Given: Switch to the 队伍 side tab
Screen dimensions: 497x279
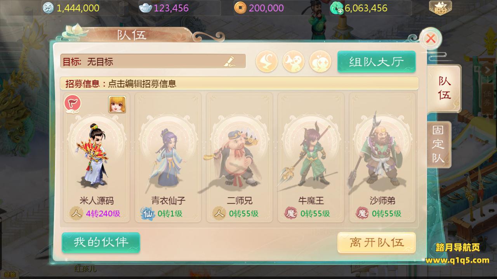Looking at the screenshot, I should point(445,88).
